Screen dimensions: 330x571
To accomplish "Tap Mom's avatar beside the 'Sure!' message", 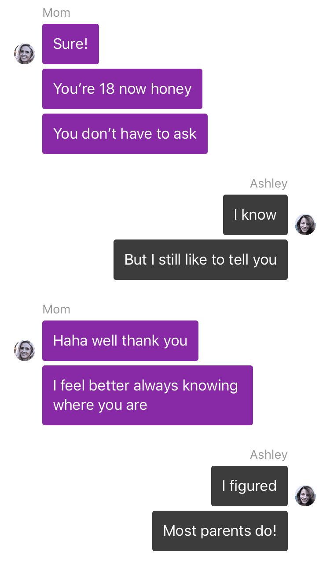I will (25, 54).
